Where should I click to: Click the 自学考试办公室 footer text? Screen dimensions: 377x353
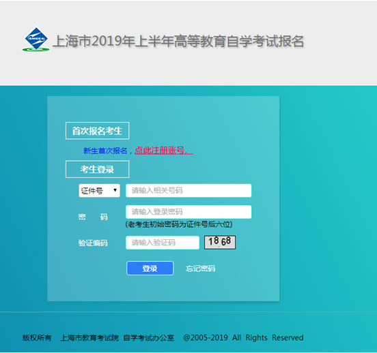tap(149, 337)
